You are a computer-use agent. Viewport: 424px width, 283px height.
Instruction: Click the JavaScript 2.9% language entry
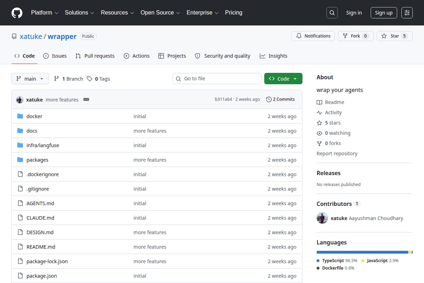click(x=380, y=261)
